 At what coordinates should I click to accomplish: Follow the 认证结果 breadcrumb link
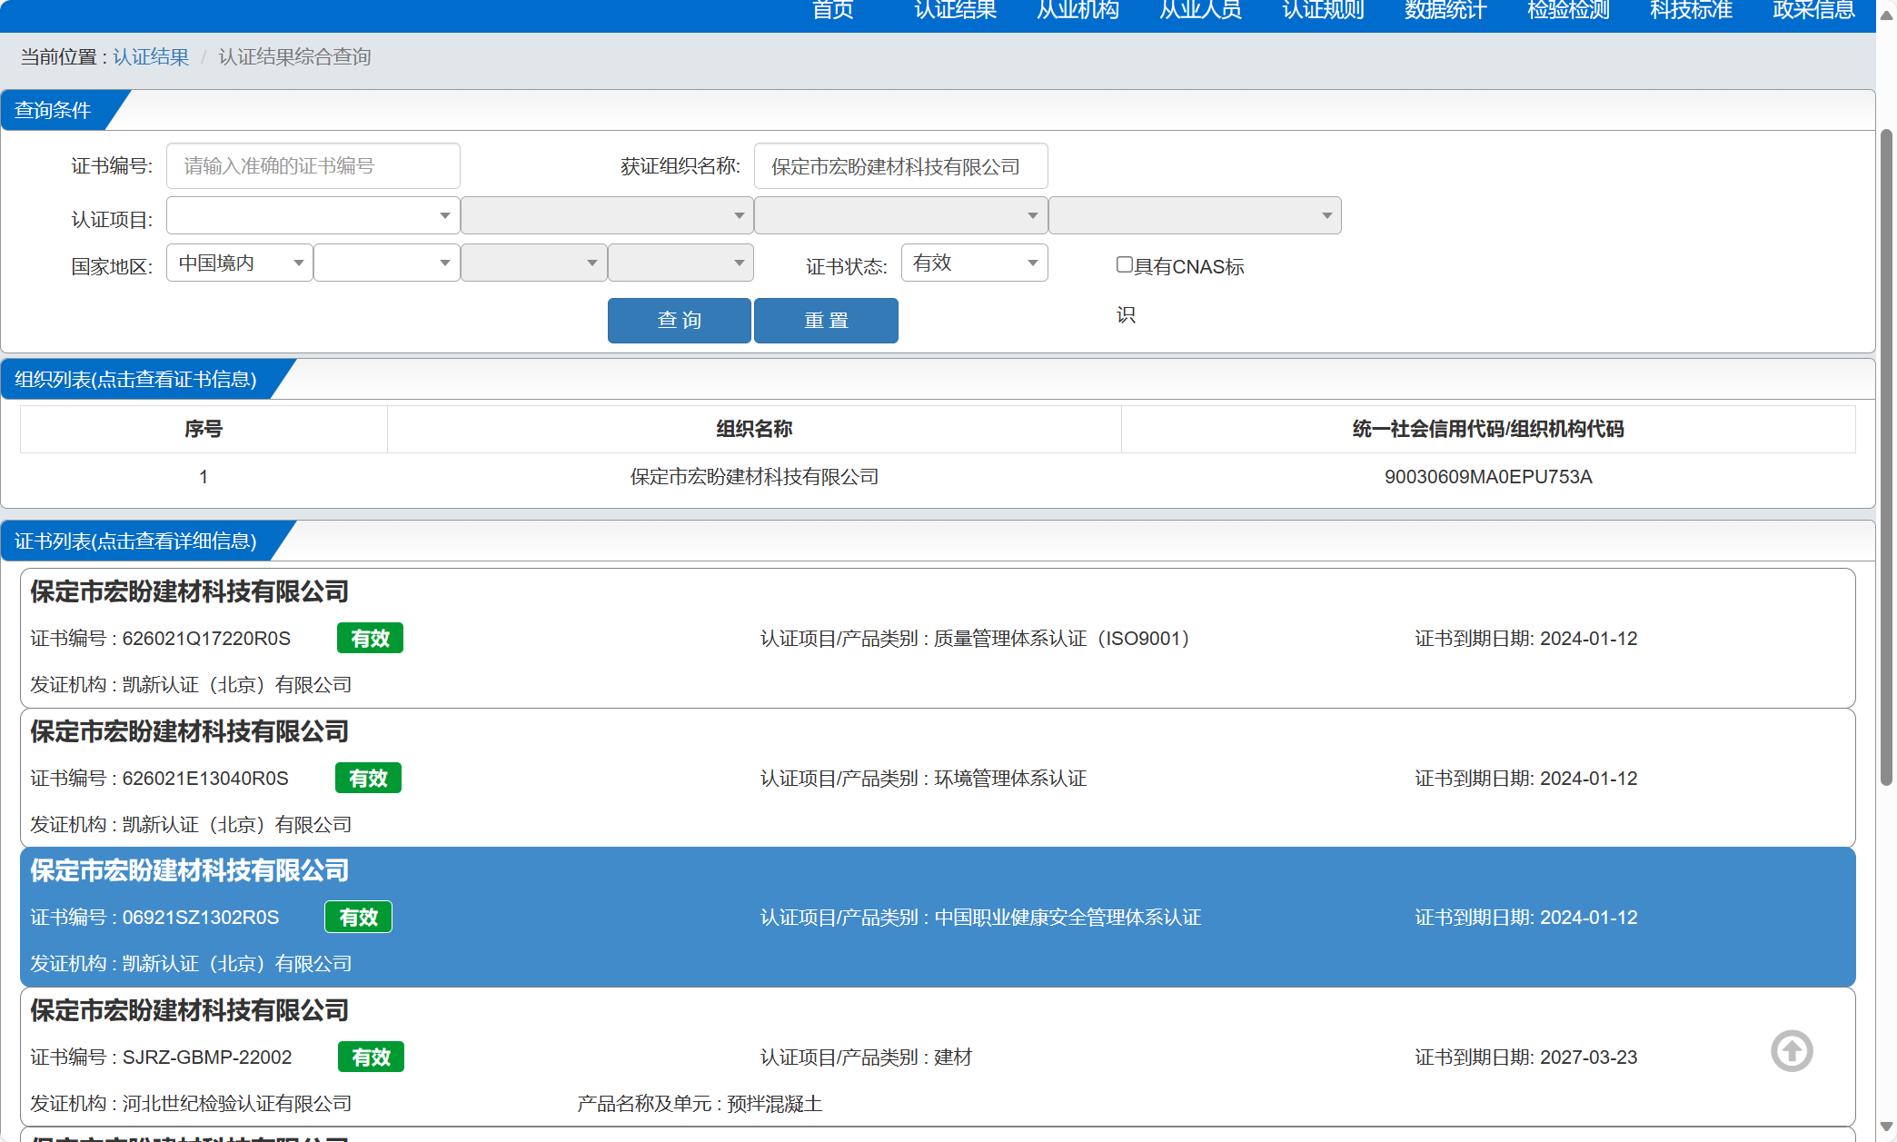click(151, 57)
